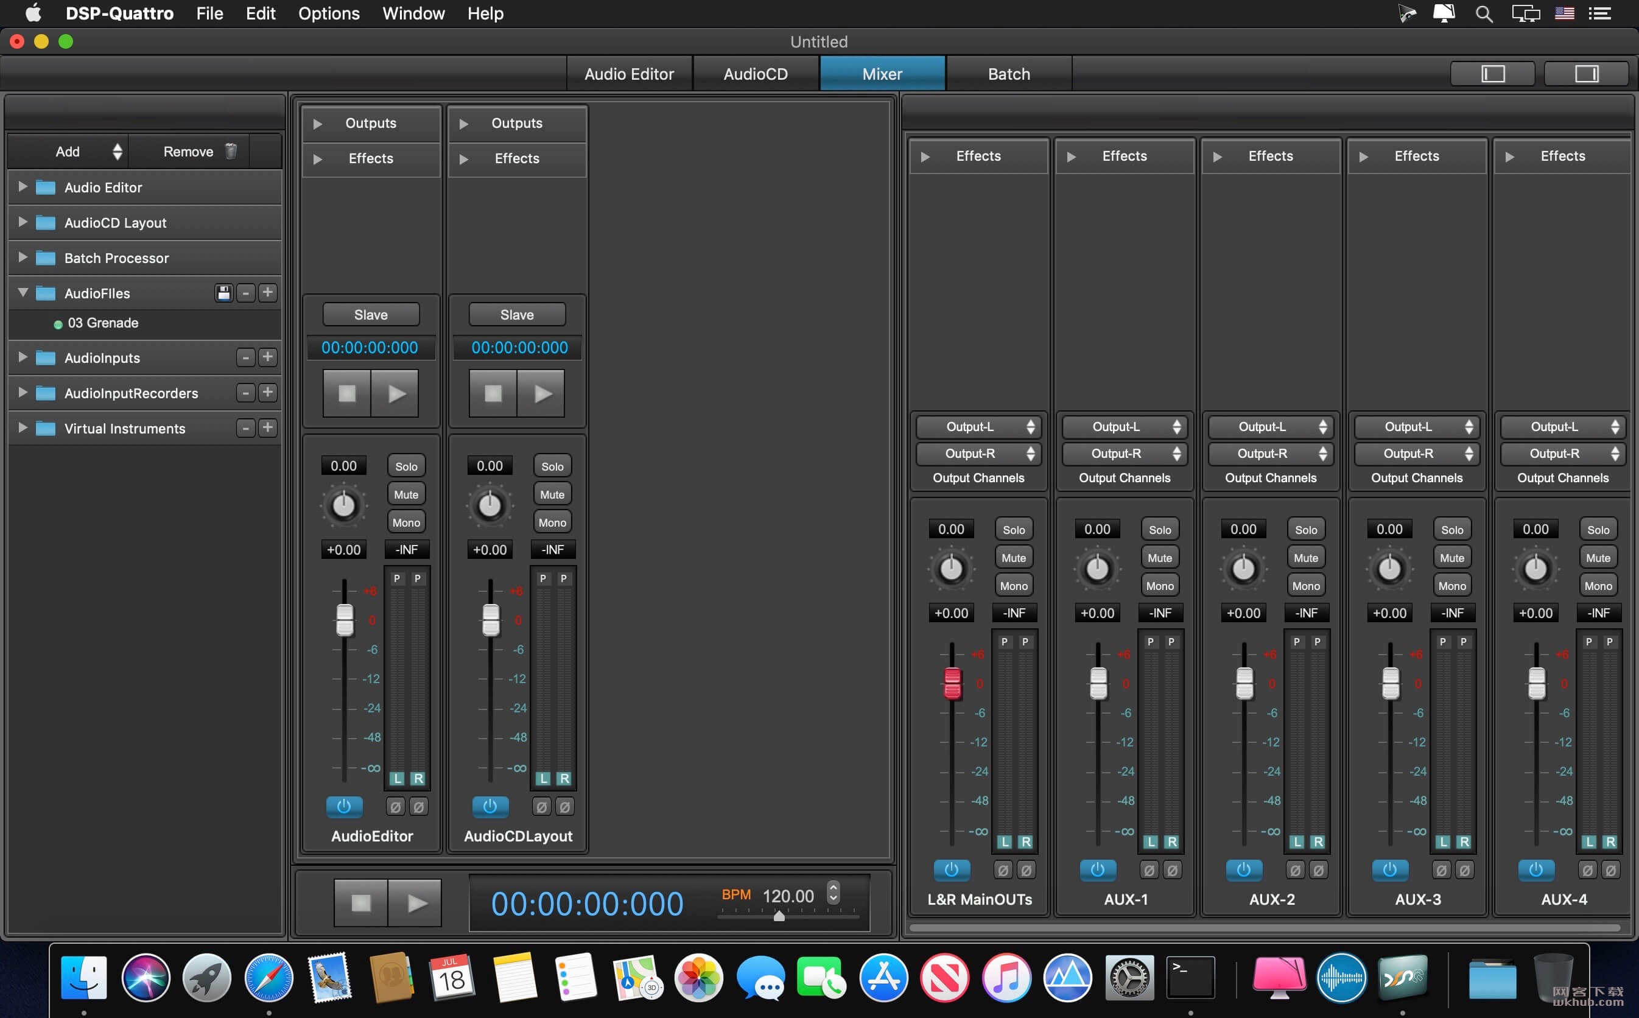1639x1018 pixels.
Task: Enable Mono on the L&R MainOUTs channel
Action: coord(1014,586)
